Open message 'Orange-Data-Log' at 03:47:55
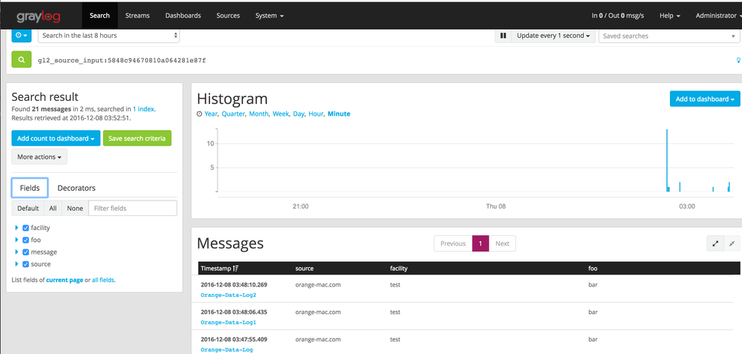 [x=227, y=350]
